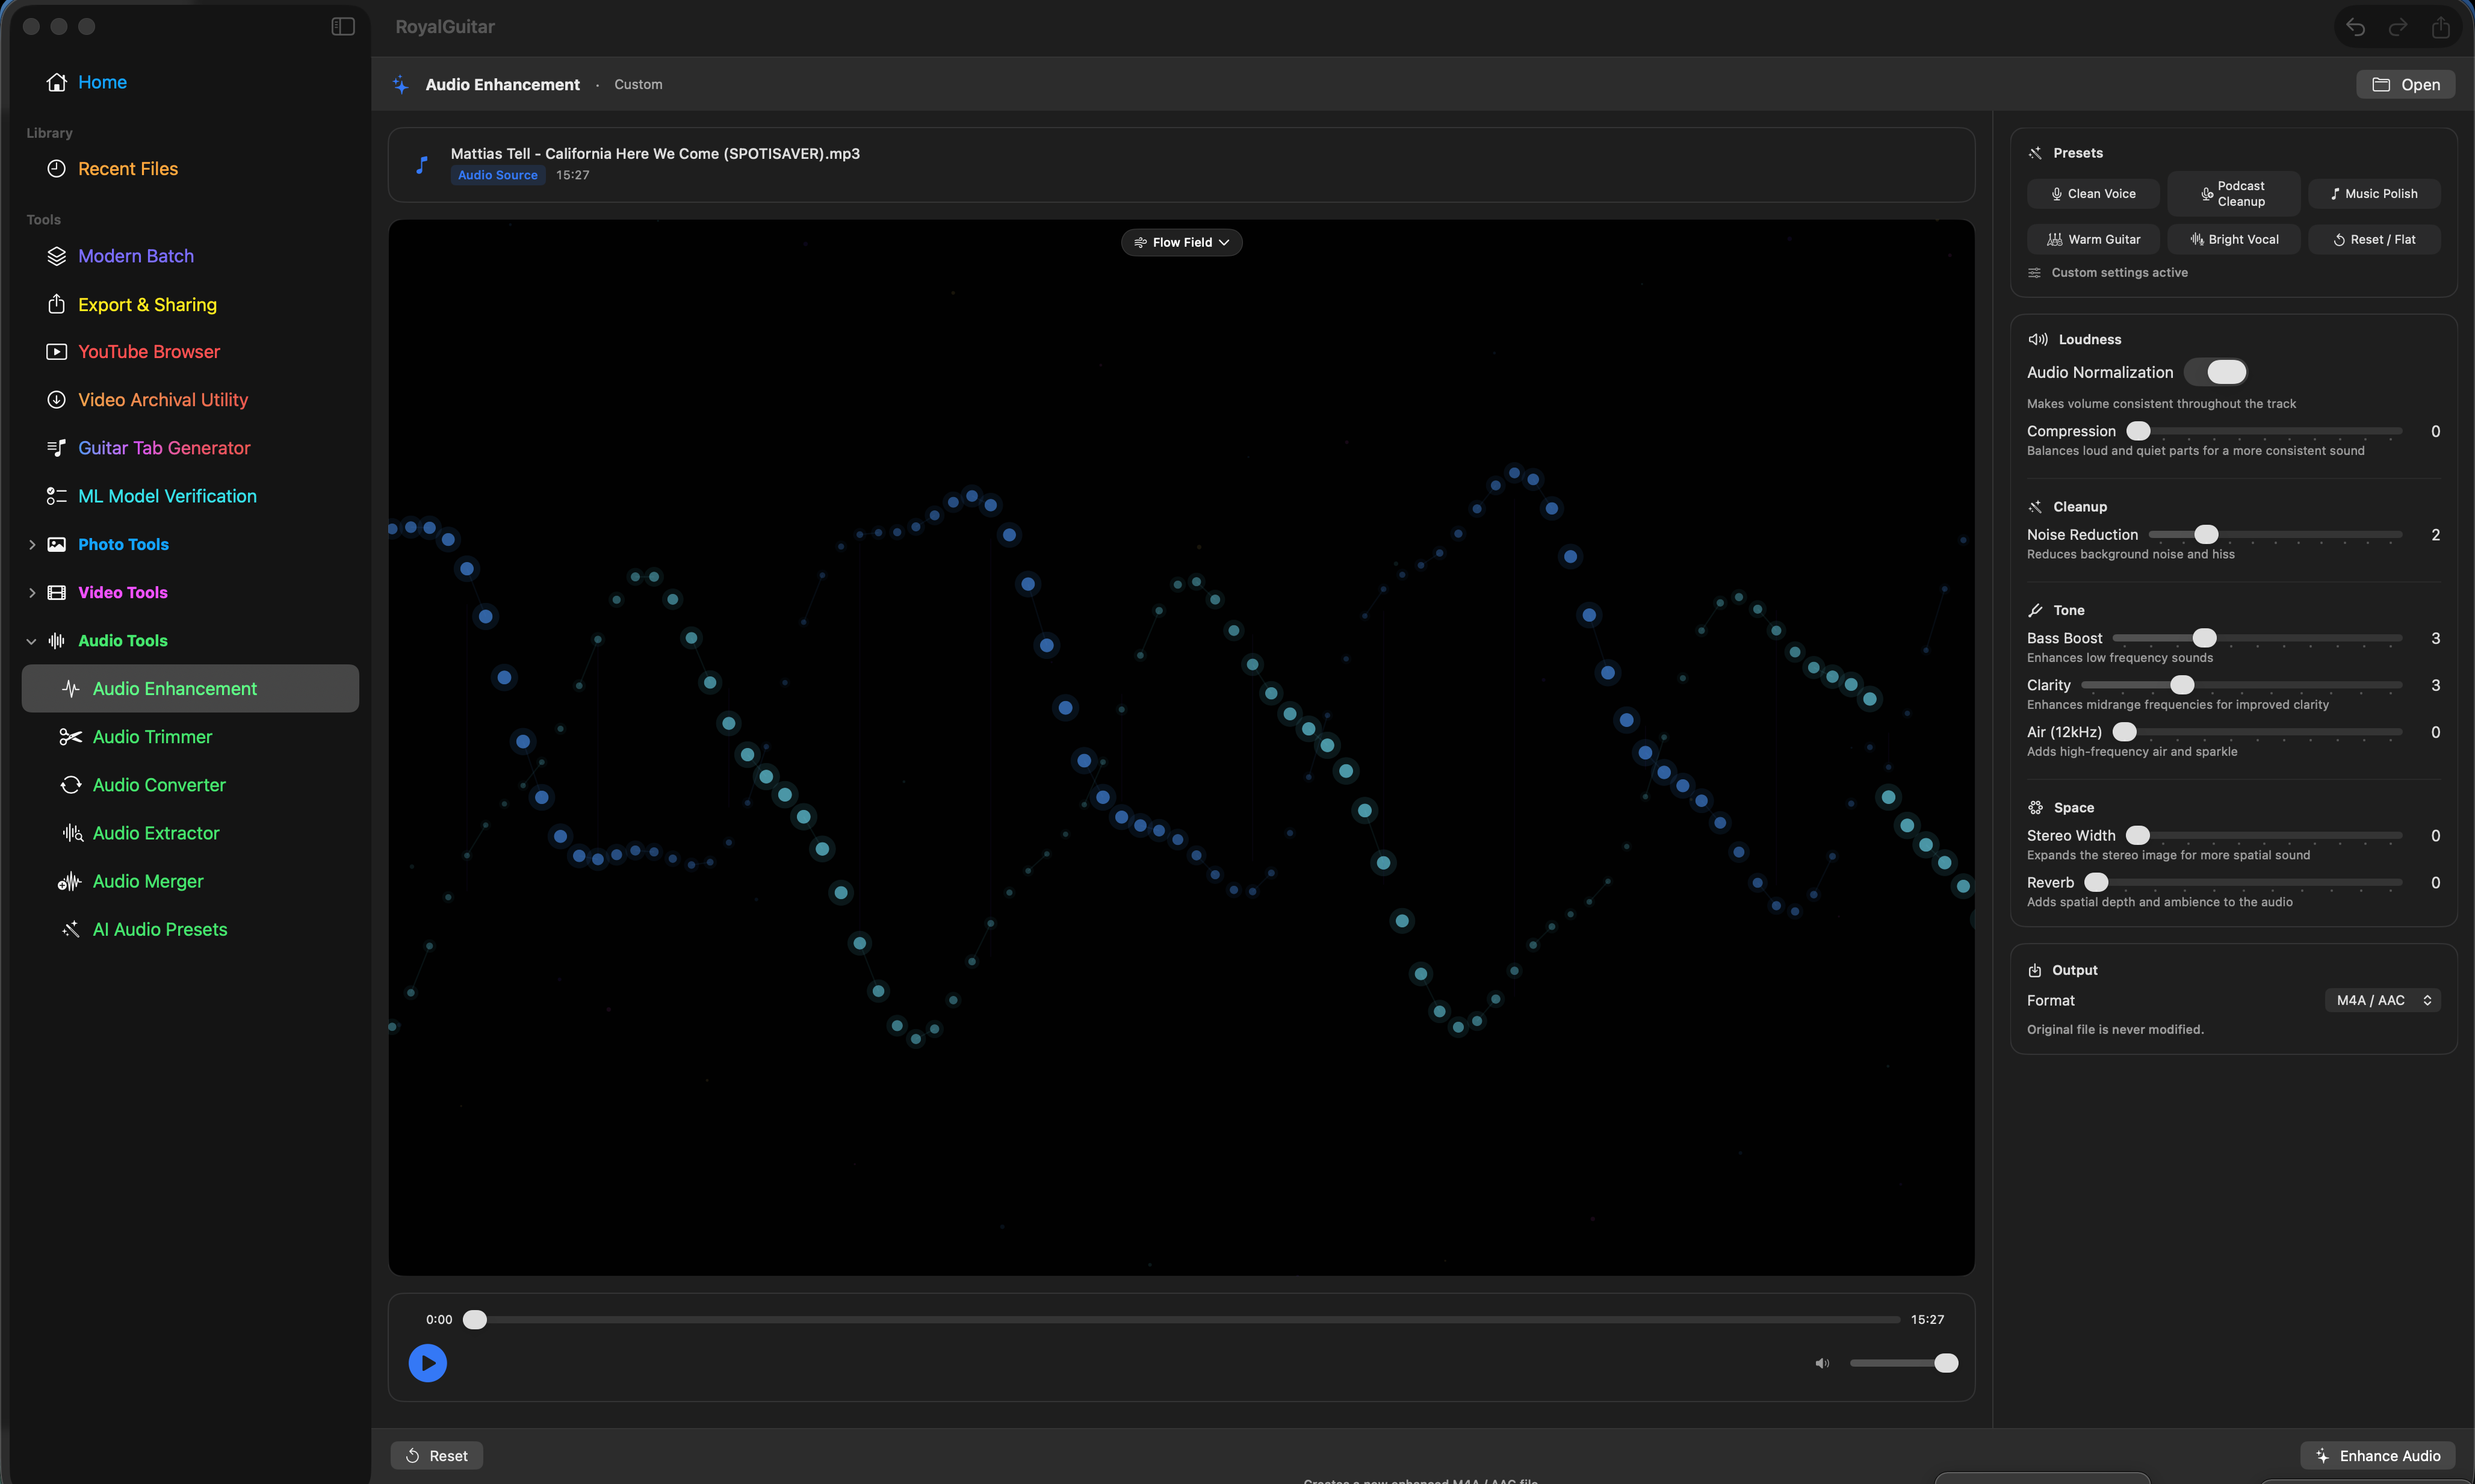Click the Video Tools film icon
This screenshot has height=1484, width=2475.
click(57, 592)
